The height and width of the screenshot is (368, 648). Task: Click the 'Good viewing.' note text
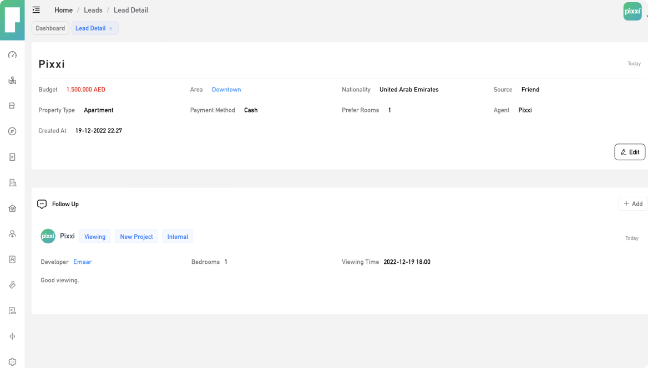(60, 280)
